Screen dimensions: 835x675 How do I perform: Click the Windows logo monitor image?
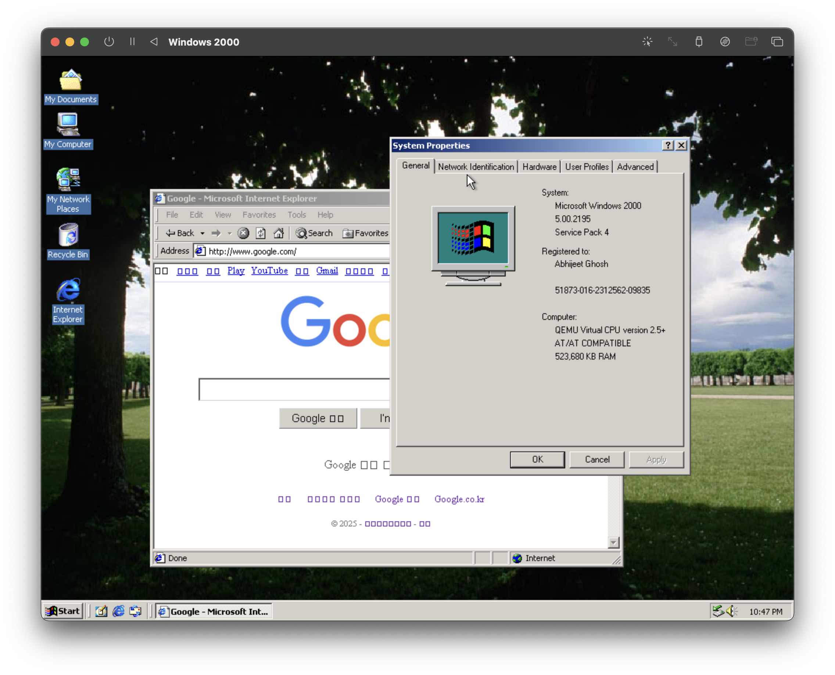pyautogui.click(x=473, y=245)
